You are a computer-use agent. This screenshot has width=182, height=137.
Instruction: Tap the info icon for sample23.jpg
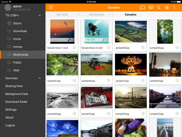click(x=177, y=114)
